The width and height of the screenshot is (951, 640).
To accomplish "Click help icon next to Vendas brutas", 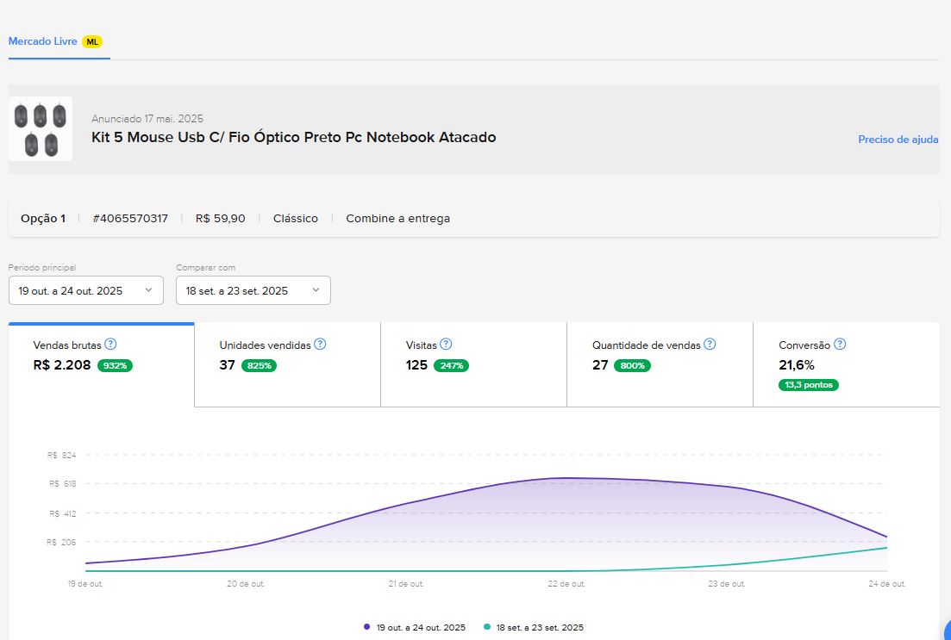I will click(110, 345).
